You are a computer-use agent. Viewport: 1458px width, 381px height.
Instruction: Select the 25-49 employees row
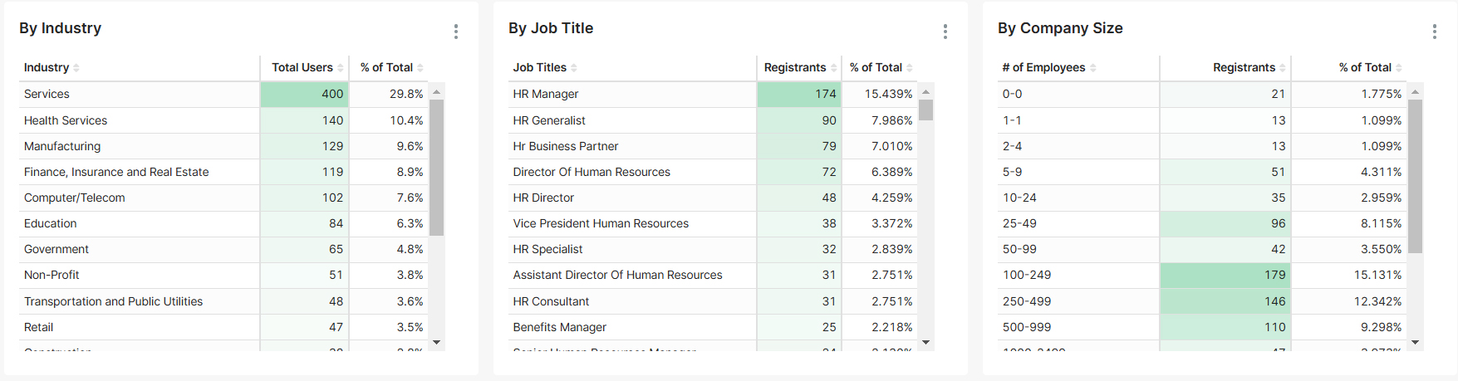[x=1203, y=223]
